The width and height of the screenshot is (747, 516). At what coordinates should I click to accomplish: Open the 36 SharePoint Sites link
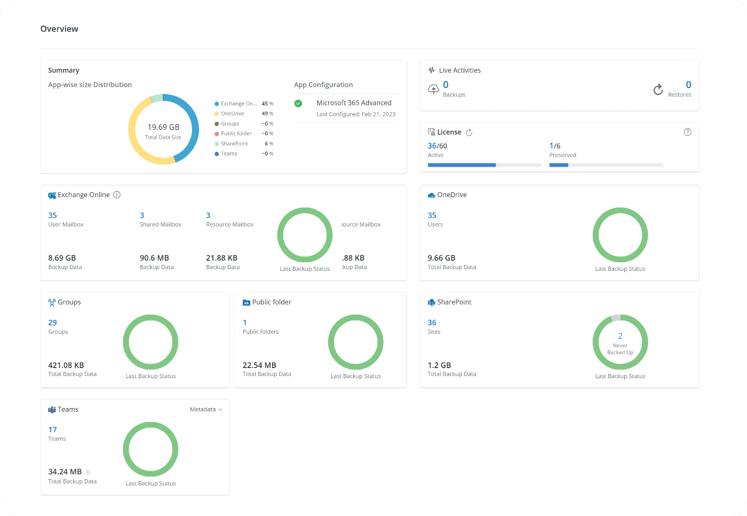click(x=432, y=323)
